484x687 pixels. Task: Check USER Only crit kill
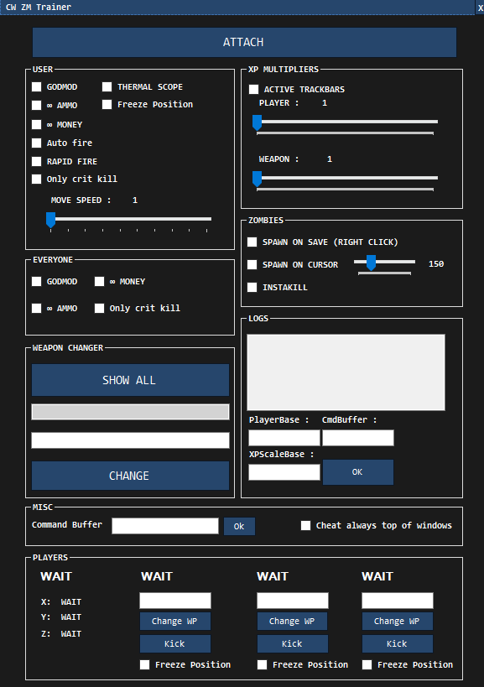(37, 179)
